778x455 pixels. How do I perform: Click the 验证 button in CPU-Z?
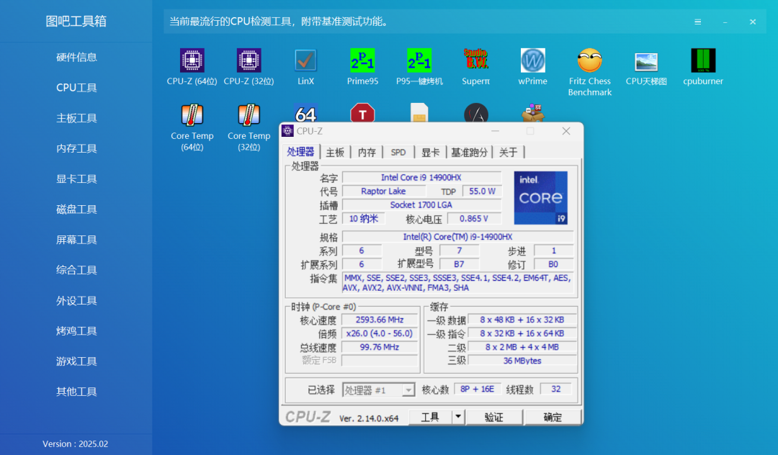tap(493, 417)
